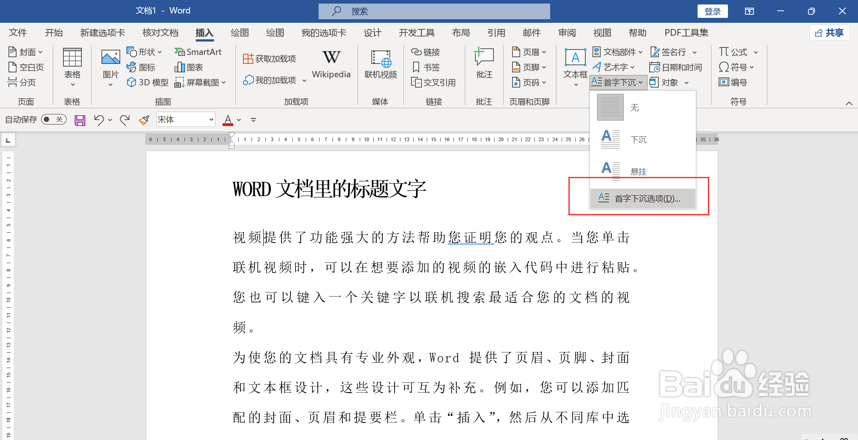Customize quick access toolbar arrow

coord(253,120)
